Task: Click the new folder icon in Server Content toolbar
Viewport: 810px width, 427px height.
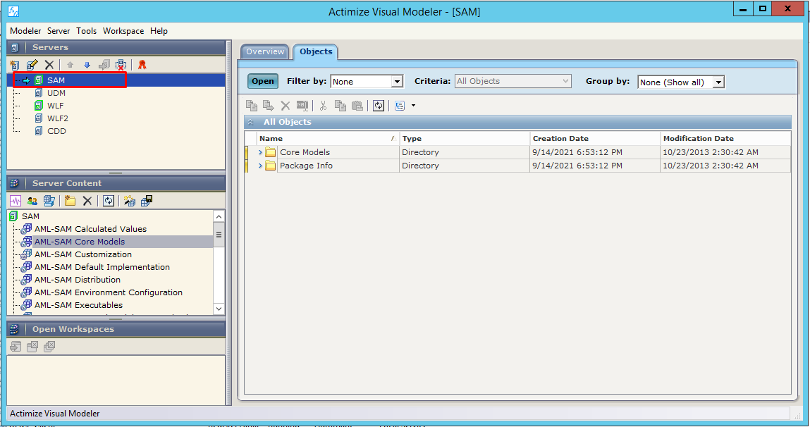Action: 70,201
